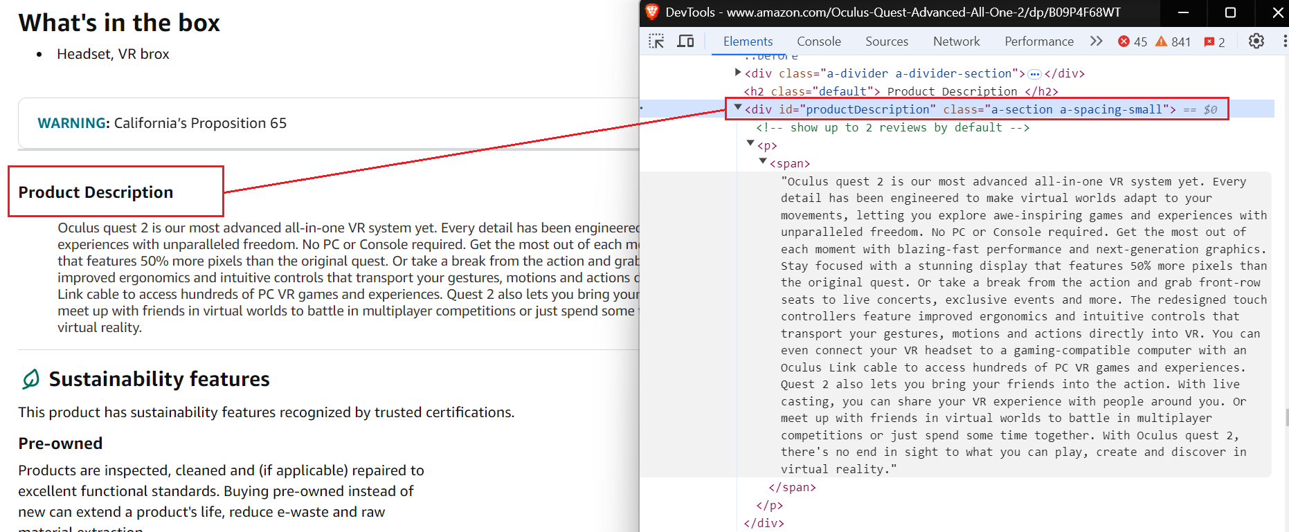Image resolution: width=1289 pixels, height=532 pixels.
Task: Expand the a-divider-section div node
Action: pos(737,73)
